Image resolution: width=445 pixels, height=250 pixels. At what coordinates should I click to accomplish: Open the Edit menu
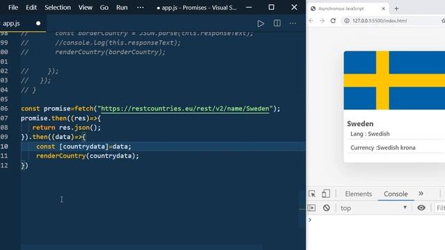tap(31, 8)
